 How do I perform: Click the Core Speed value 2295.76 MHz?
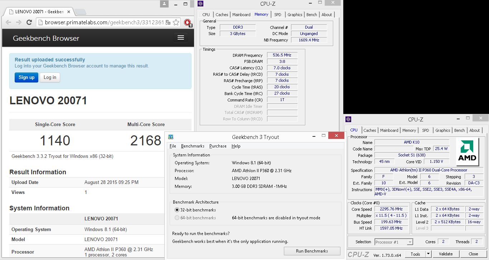coord(392,209)
